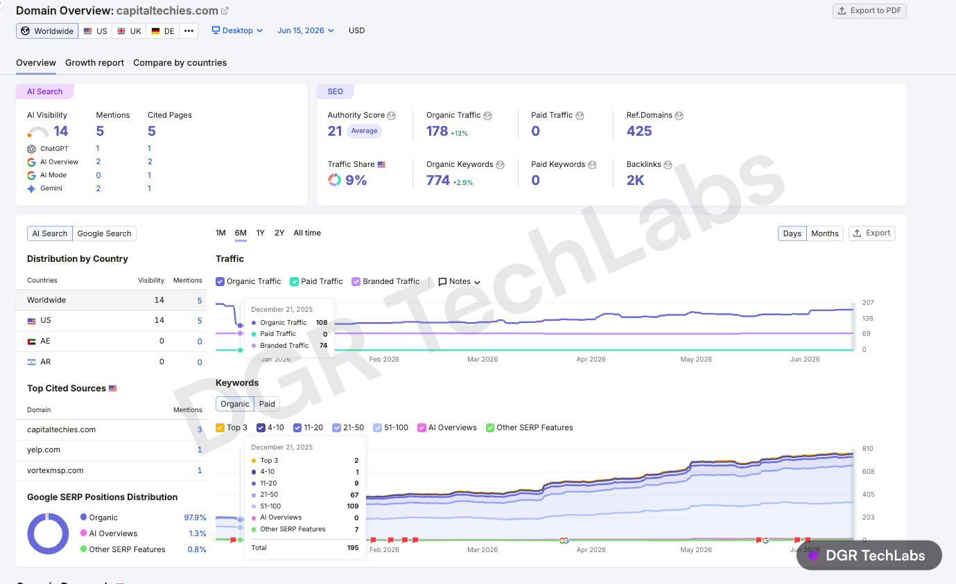This screenshot has width=956, height=584.
Task: Open the Backlinks value 2K
Action: [x=636, y=180]
